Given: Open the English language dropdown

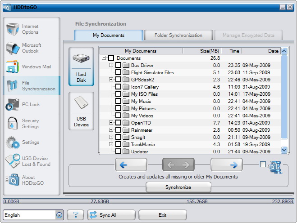Looking at the screenshot, I should pyautogui.click(x=59, y=215).
